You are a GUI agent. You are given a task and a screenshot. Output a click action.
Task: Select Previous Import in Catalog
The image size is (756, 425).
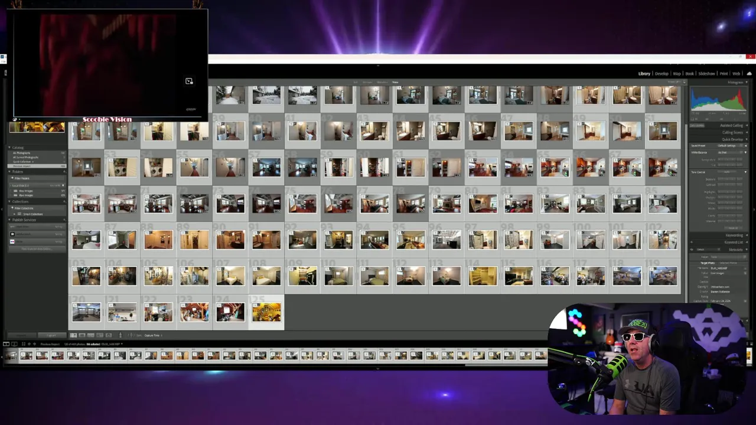37,166
